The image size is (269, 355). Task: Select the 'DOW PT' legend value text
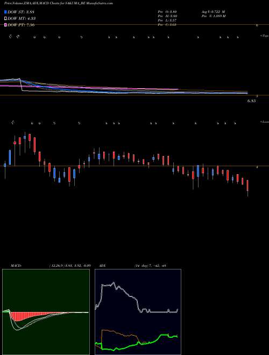21,25
